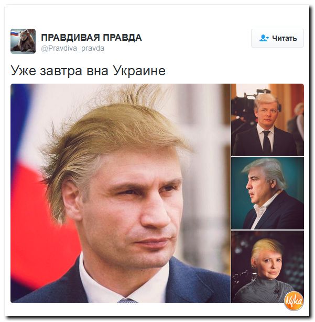Click the follow person-plus icon

point(264,38)
